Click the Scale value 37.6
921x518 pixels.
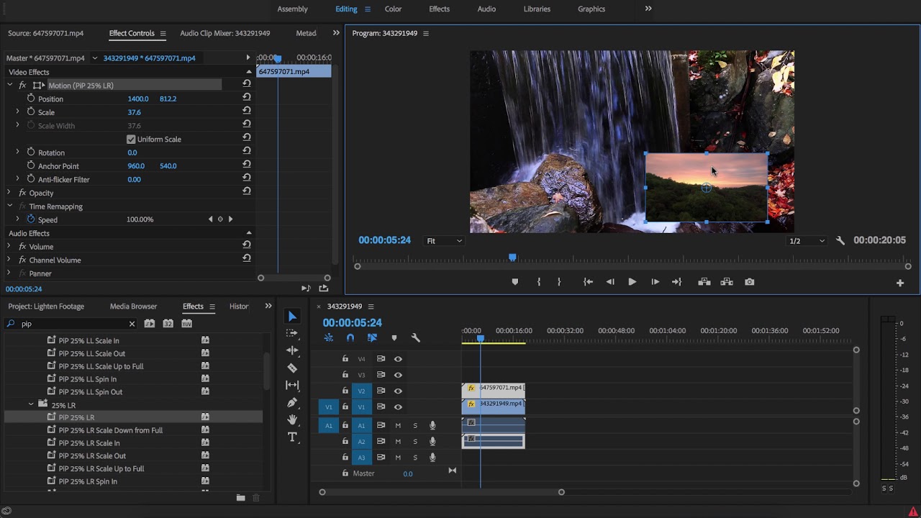pyautogui.click(x=134, y=112)
